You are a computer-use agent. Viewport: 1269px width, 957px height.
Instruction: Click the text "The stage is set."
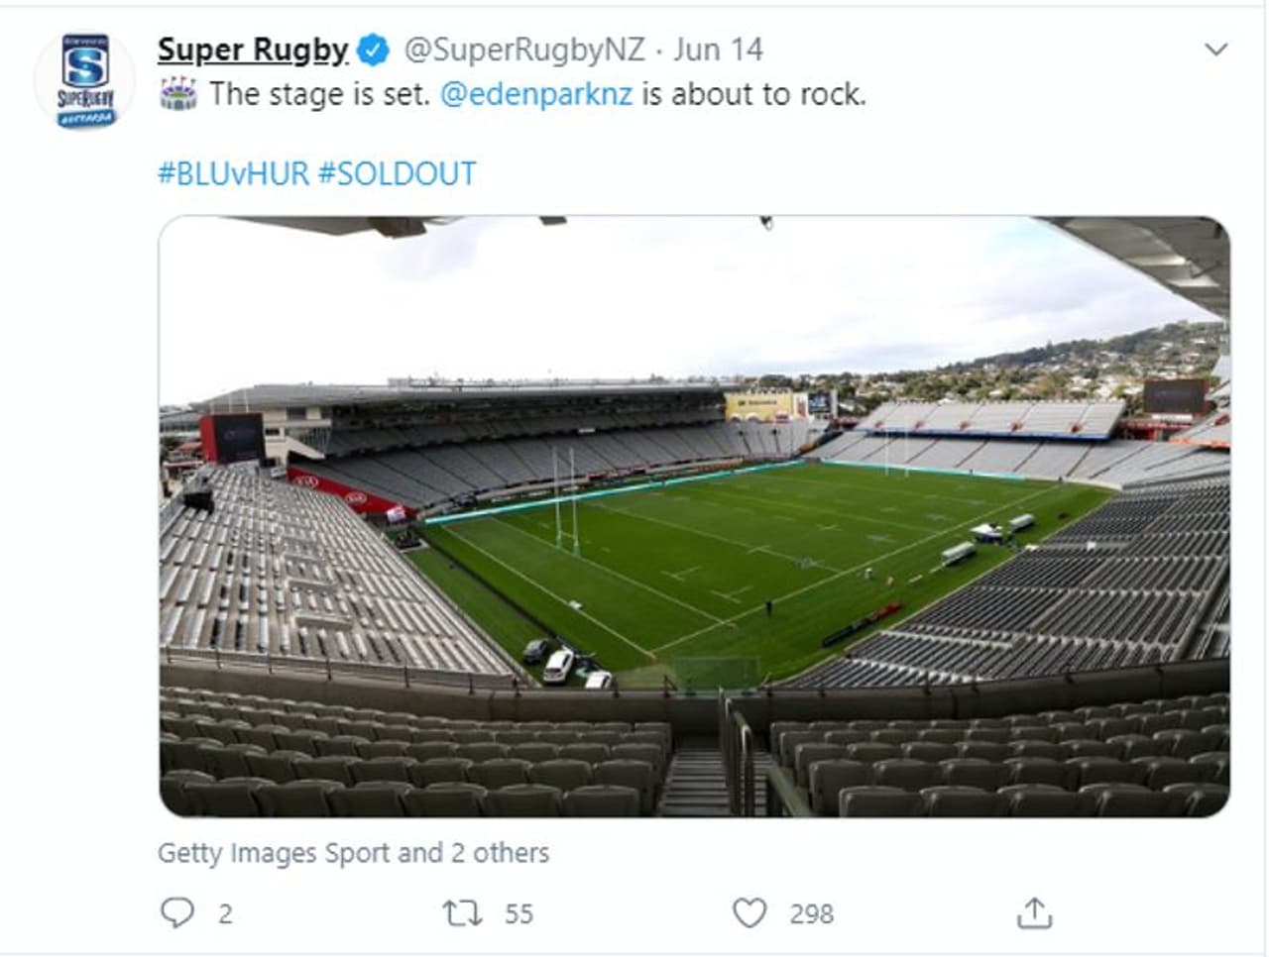pyautogui.click(x=319, y=94)
